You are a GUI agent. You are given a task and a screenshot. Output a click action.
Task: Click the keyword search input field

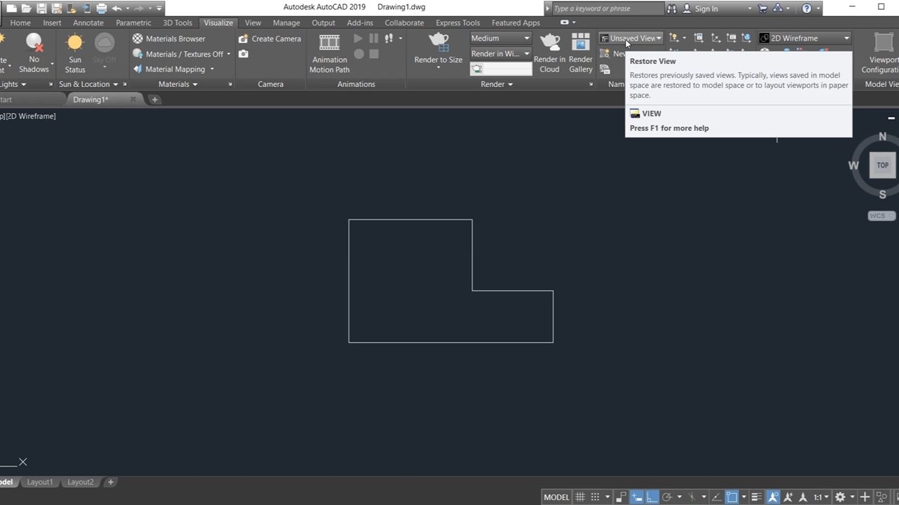(605, 8)
